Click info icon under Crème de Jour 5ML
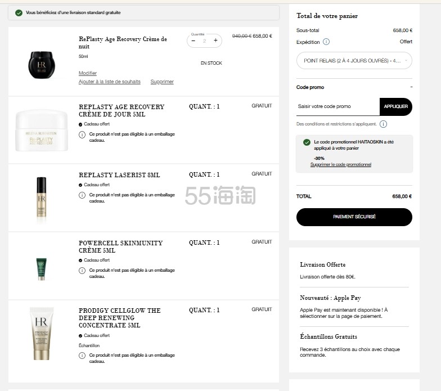Viewport: 441px width, 391px height. click(x=82, y=134)
